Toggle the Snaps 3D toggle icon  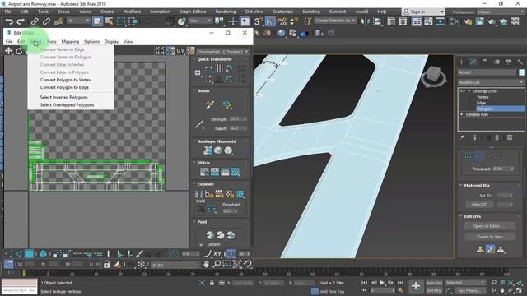(x=258, y=21)
